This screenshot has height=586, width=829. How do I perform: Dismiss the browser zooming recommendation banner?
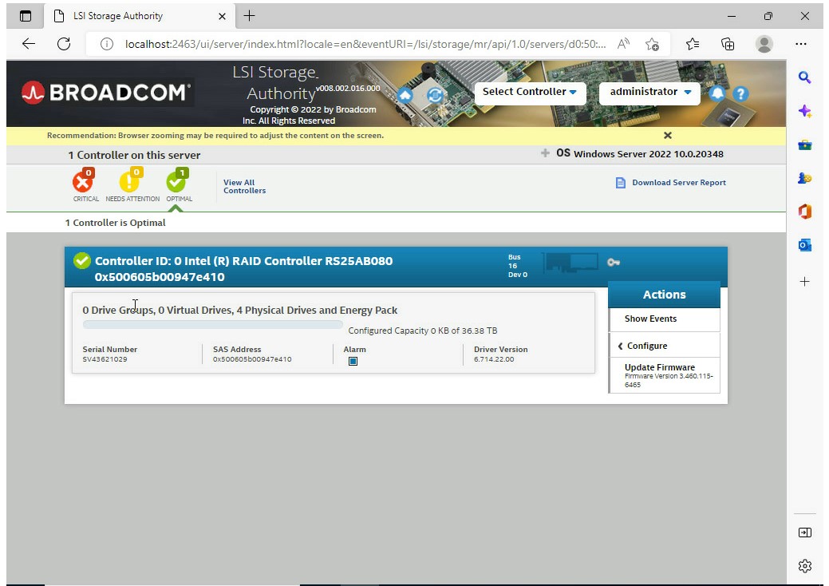click(668, 136)
